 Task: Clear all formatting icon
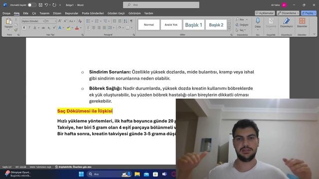(80, 21)
